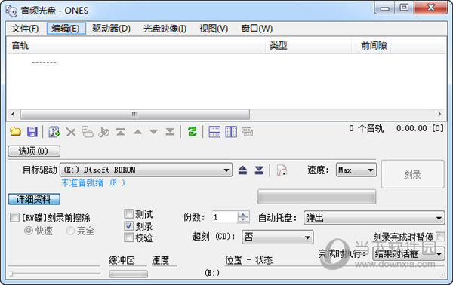Image resolution: width=453 pixels, height=285 pixels.
Task: Open the 文件(F) menu
Action: pyautogui.click(x=25, y=29)
